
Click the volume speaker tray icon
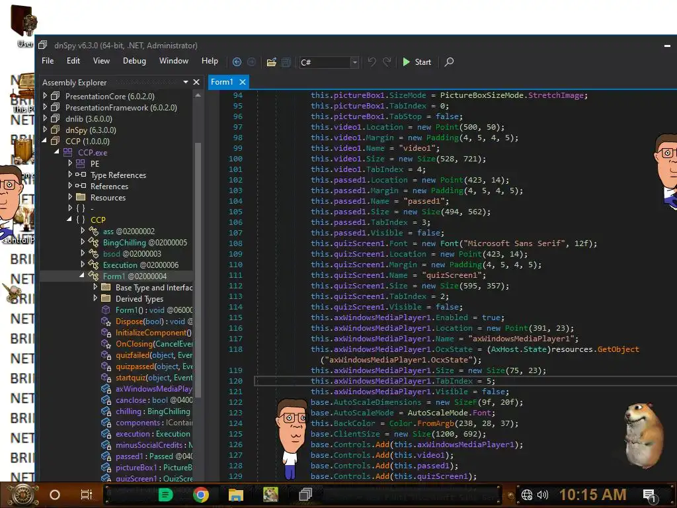point(542,495)
